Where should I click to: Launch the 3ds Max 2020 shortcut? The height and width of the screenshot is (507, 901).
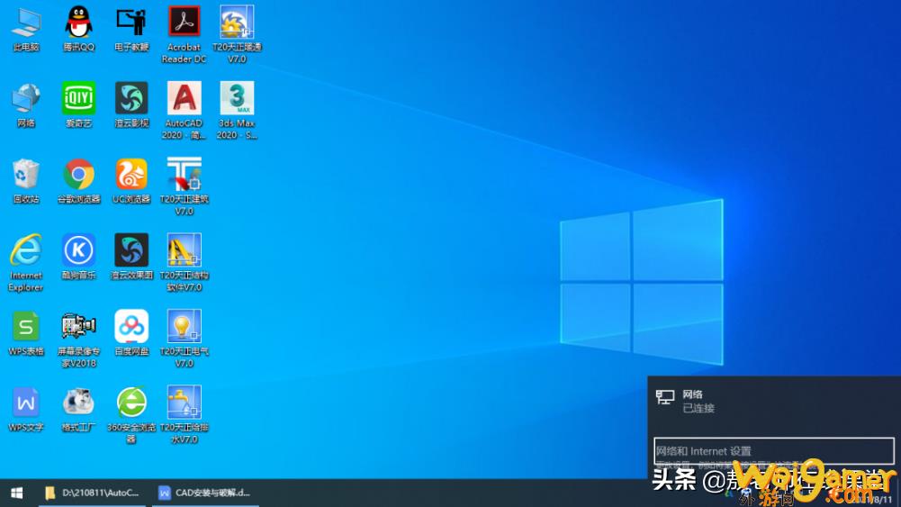tap(237, 111)
